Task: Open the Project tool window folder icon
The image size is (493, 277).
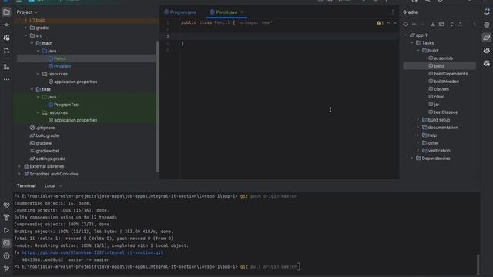Action: coord(6,12)
